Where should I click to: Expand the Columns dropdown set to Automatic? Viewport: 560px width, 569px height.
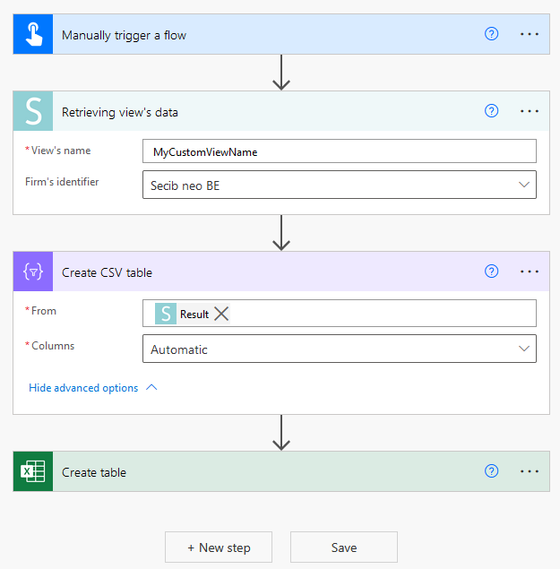(x=524, y=349)
